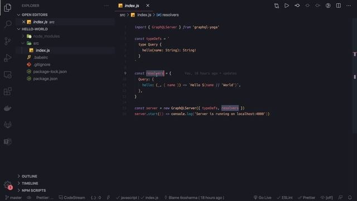Open the Extensions view
This screenshot has width=357, height=201.
coord(7,92)
